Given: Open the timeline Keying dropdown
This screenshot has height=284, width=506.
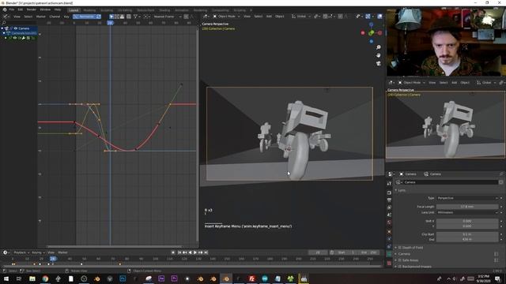Looking at the screenshot, I should click(38, 252).
